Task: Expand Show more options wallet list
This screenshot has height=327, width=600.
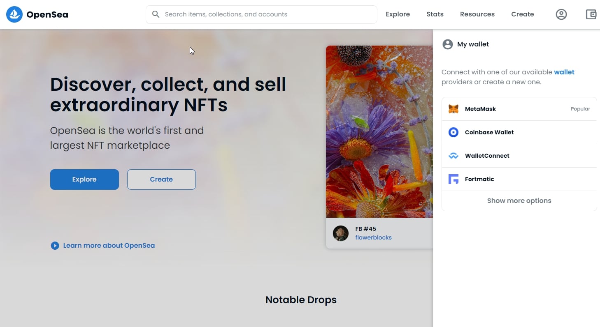Action: pos(519,201)
